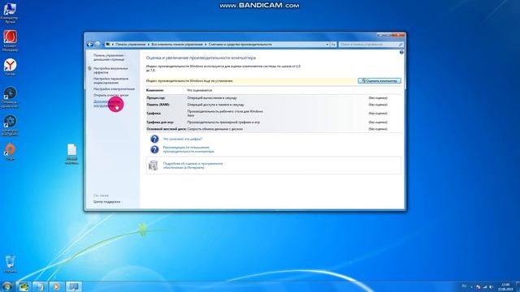The width and height of the screenshot is (520, 292).
Task: Click the 'Оценить компьютер' button
Action: coord(379,81)
